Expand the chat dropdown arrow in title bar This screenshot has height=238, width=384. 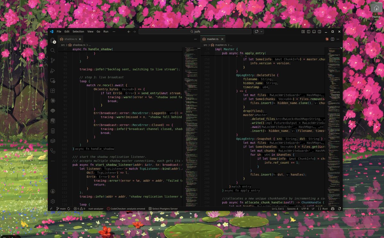(261, 32)
